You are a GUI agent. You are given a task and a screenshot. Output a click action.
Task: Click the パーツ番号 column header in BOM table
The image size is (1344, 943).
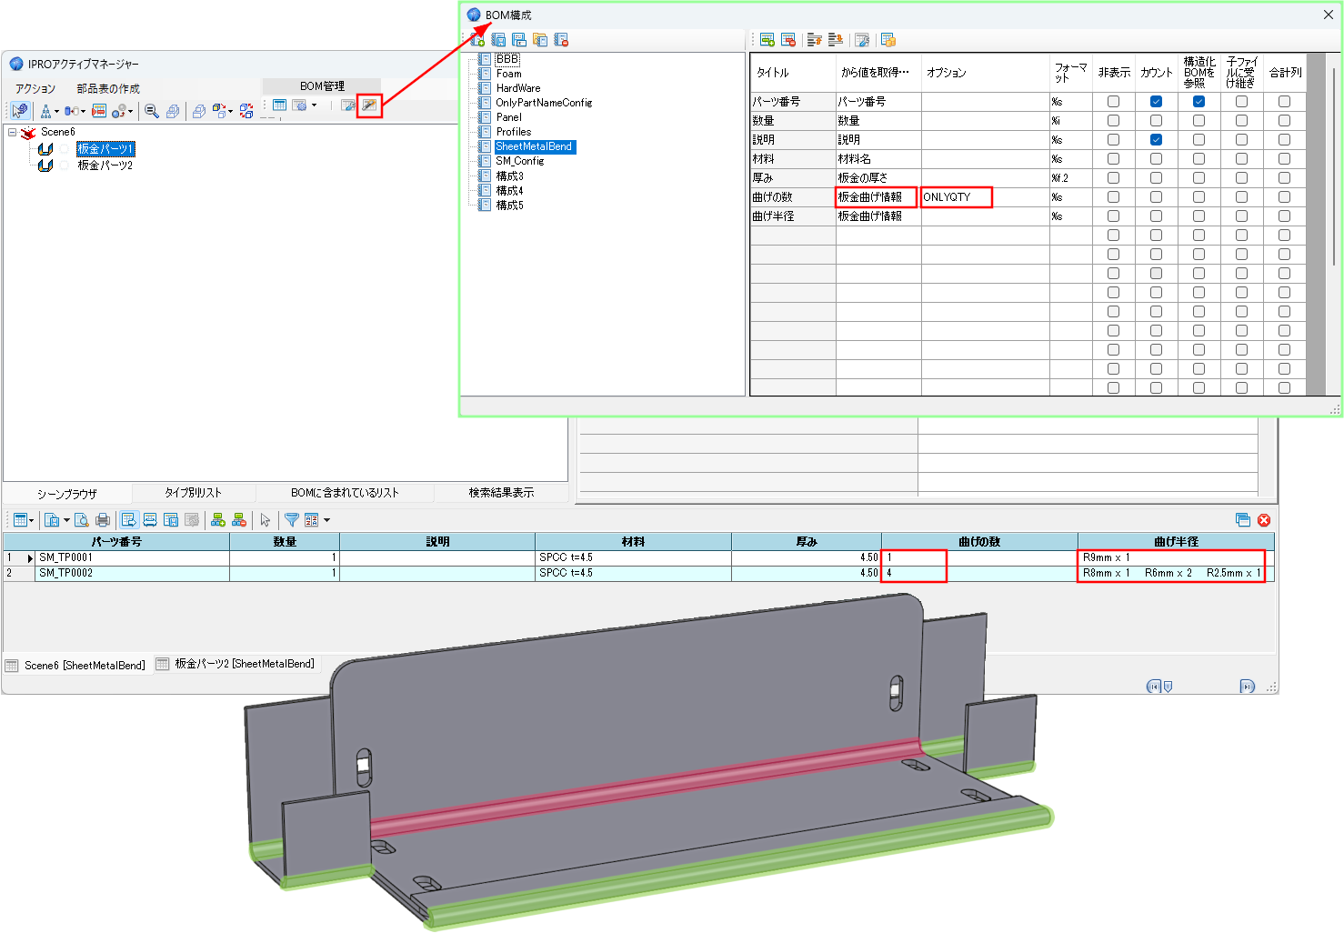[116, 541]
